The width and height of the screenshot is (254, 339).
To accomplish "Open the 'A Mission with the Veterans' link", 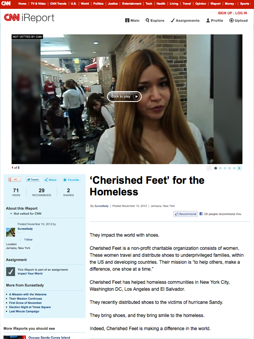I will [x=28, y=294].
